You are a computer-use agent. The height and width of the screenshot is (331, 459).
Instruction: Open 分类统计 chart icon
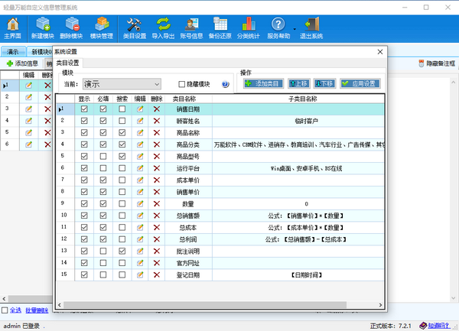point(249,28)
